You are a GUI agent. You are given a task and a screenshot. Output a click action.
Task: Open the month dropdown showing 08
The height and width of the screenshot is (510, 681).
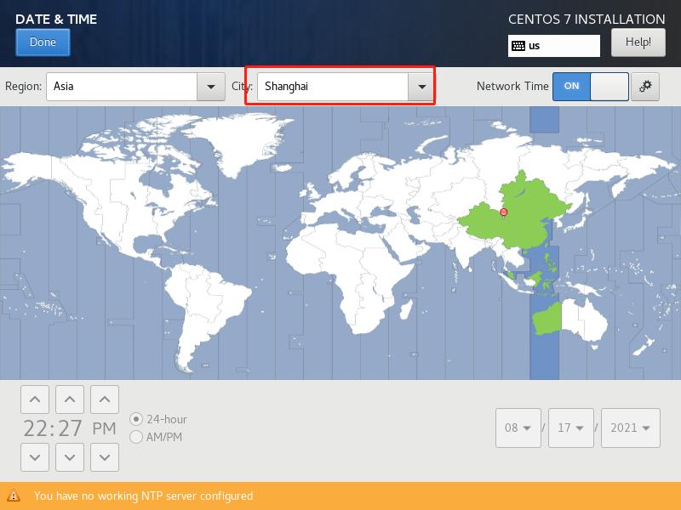tap(517, 429)
